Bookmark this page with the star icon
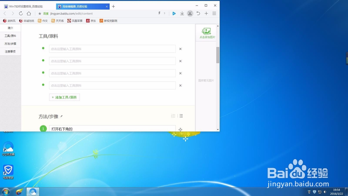 [x=40, y=14]
